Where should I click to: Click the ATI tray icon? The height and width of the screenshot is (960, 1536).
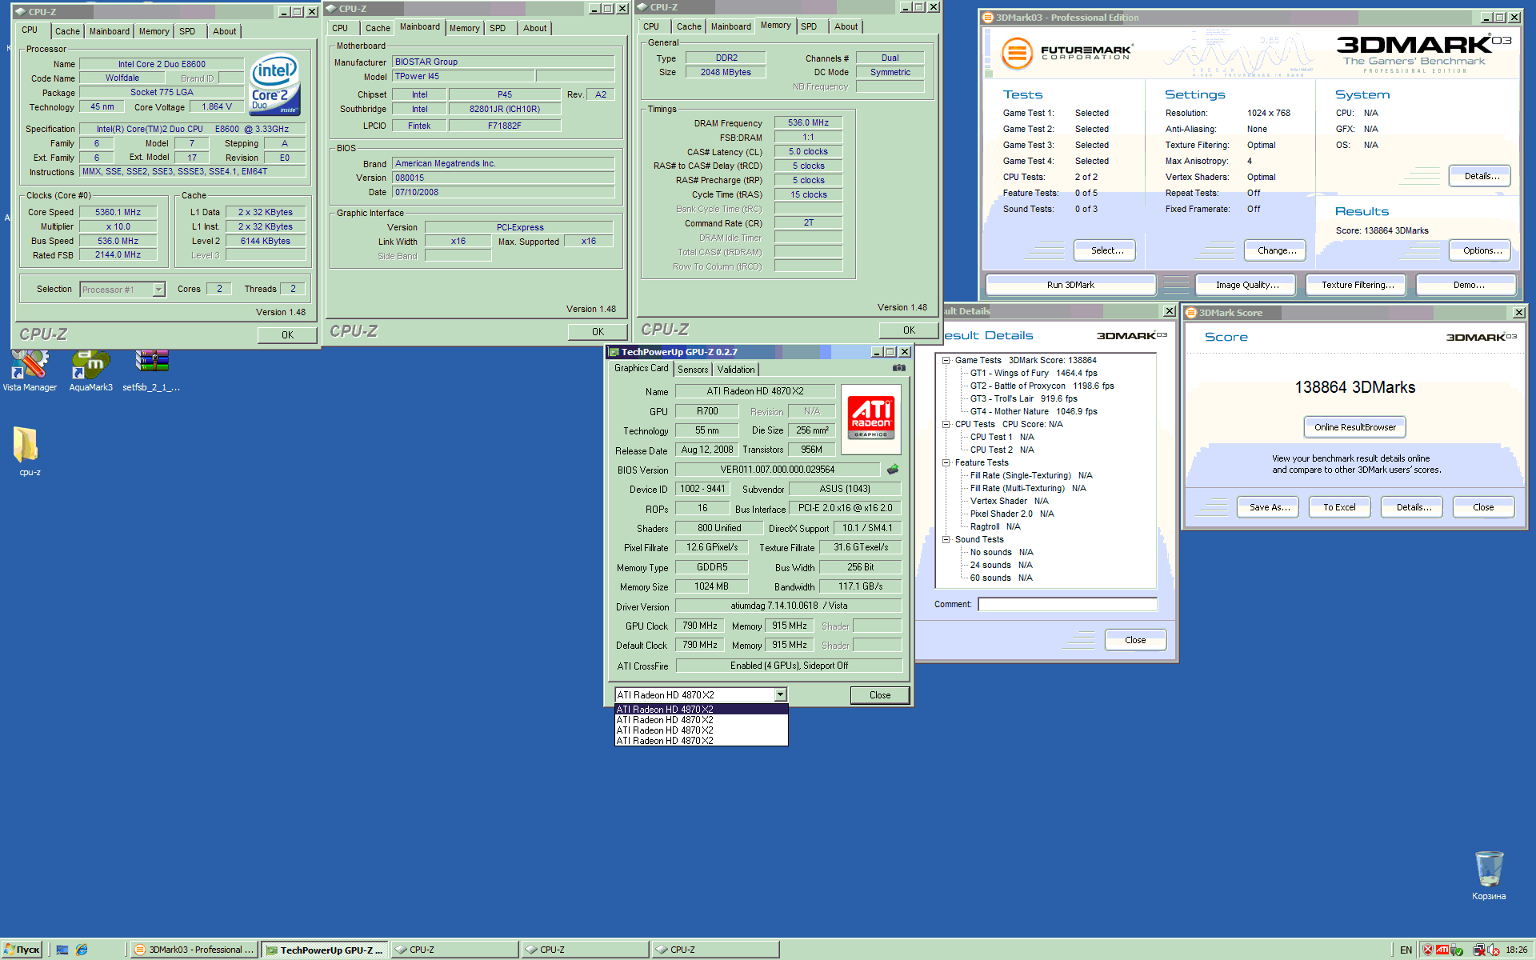click(x=1442, y=950)
